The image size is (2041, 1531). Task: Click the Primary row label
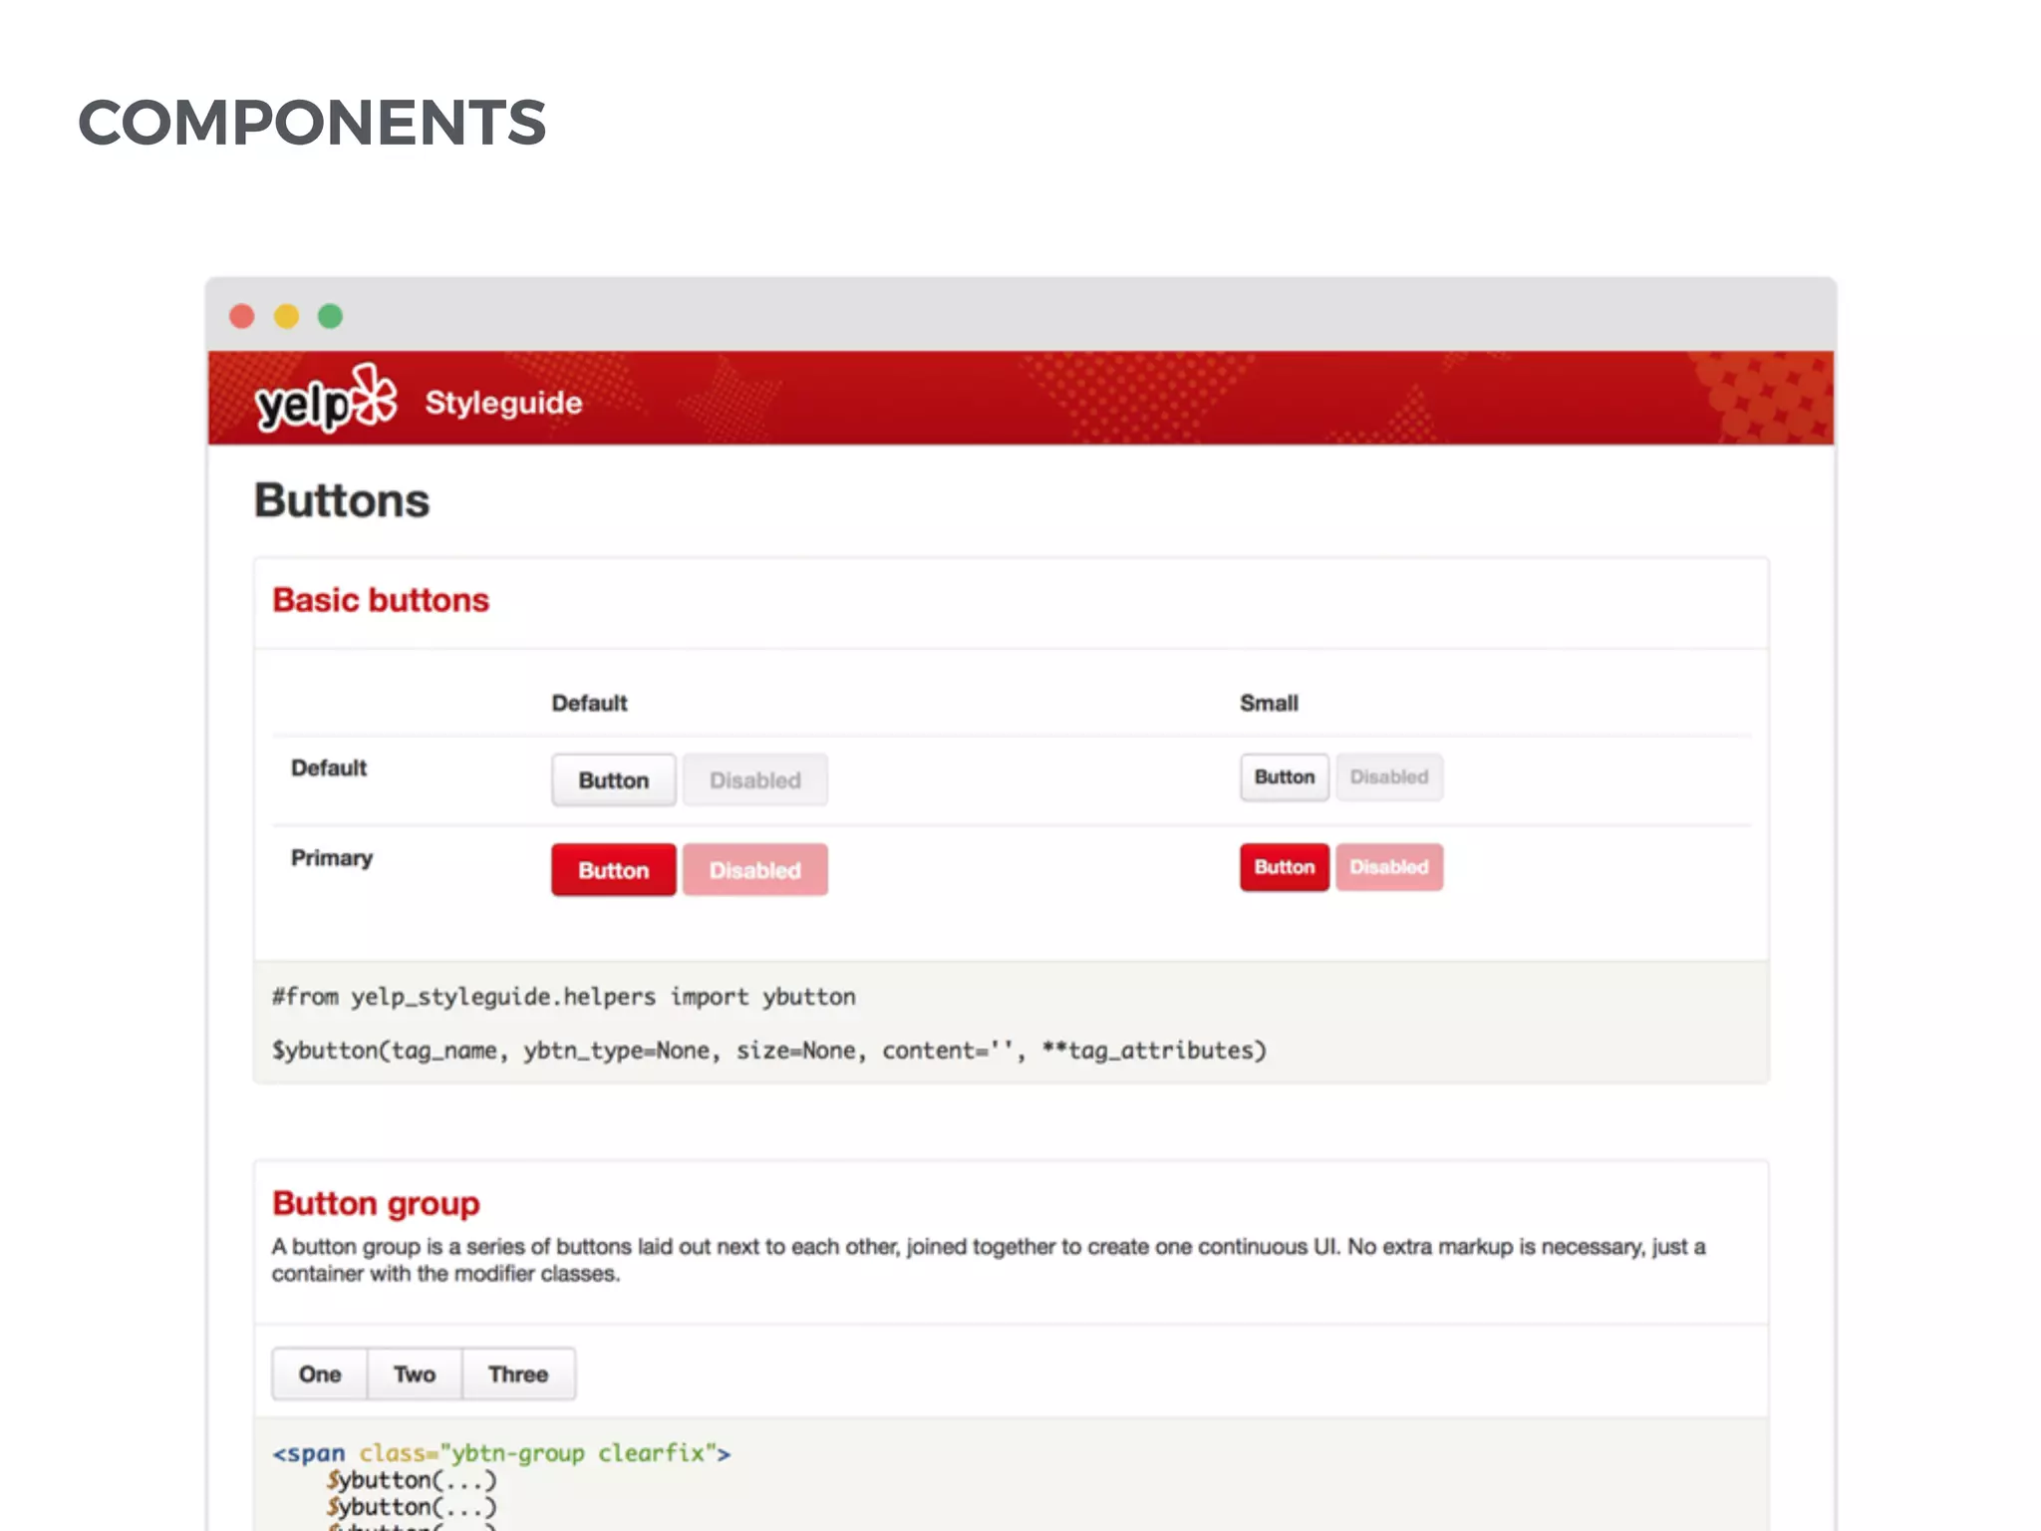point(332,858)
